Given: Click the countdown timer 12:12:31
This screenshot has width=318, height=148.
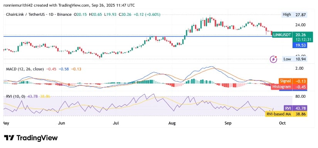Looking at the screenshot, I should [x=304, y=40].
